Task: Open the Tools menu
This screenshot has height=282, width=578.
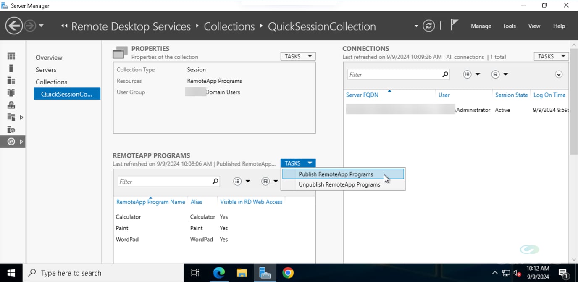Action: (509, 26)
